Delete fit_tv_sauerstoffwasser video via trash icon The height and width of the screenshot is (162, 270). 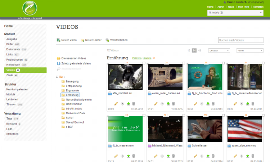252,104
